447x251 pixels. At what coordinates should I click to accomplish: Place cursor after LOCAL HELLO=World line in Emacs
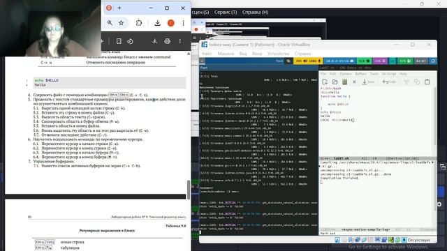[x=354, y=120]
